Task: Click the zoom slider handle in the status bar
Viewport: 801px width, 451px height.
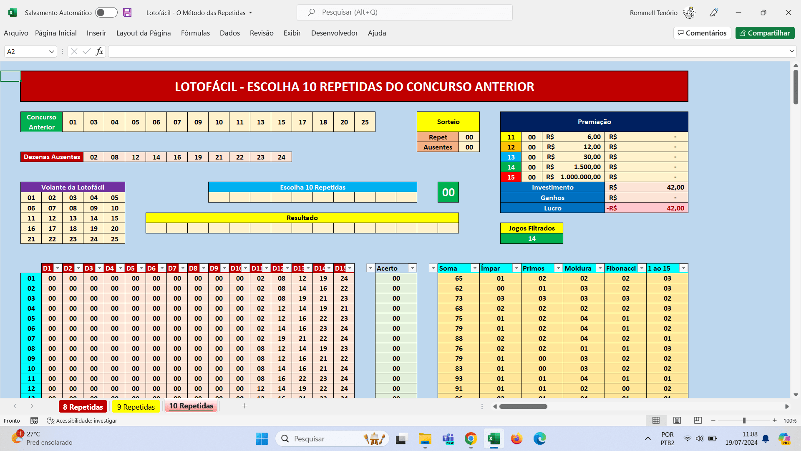Action: [x=744, y=421]
